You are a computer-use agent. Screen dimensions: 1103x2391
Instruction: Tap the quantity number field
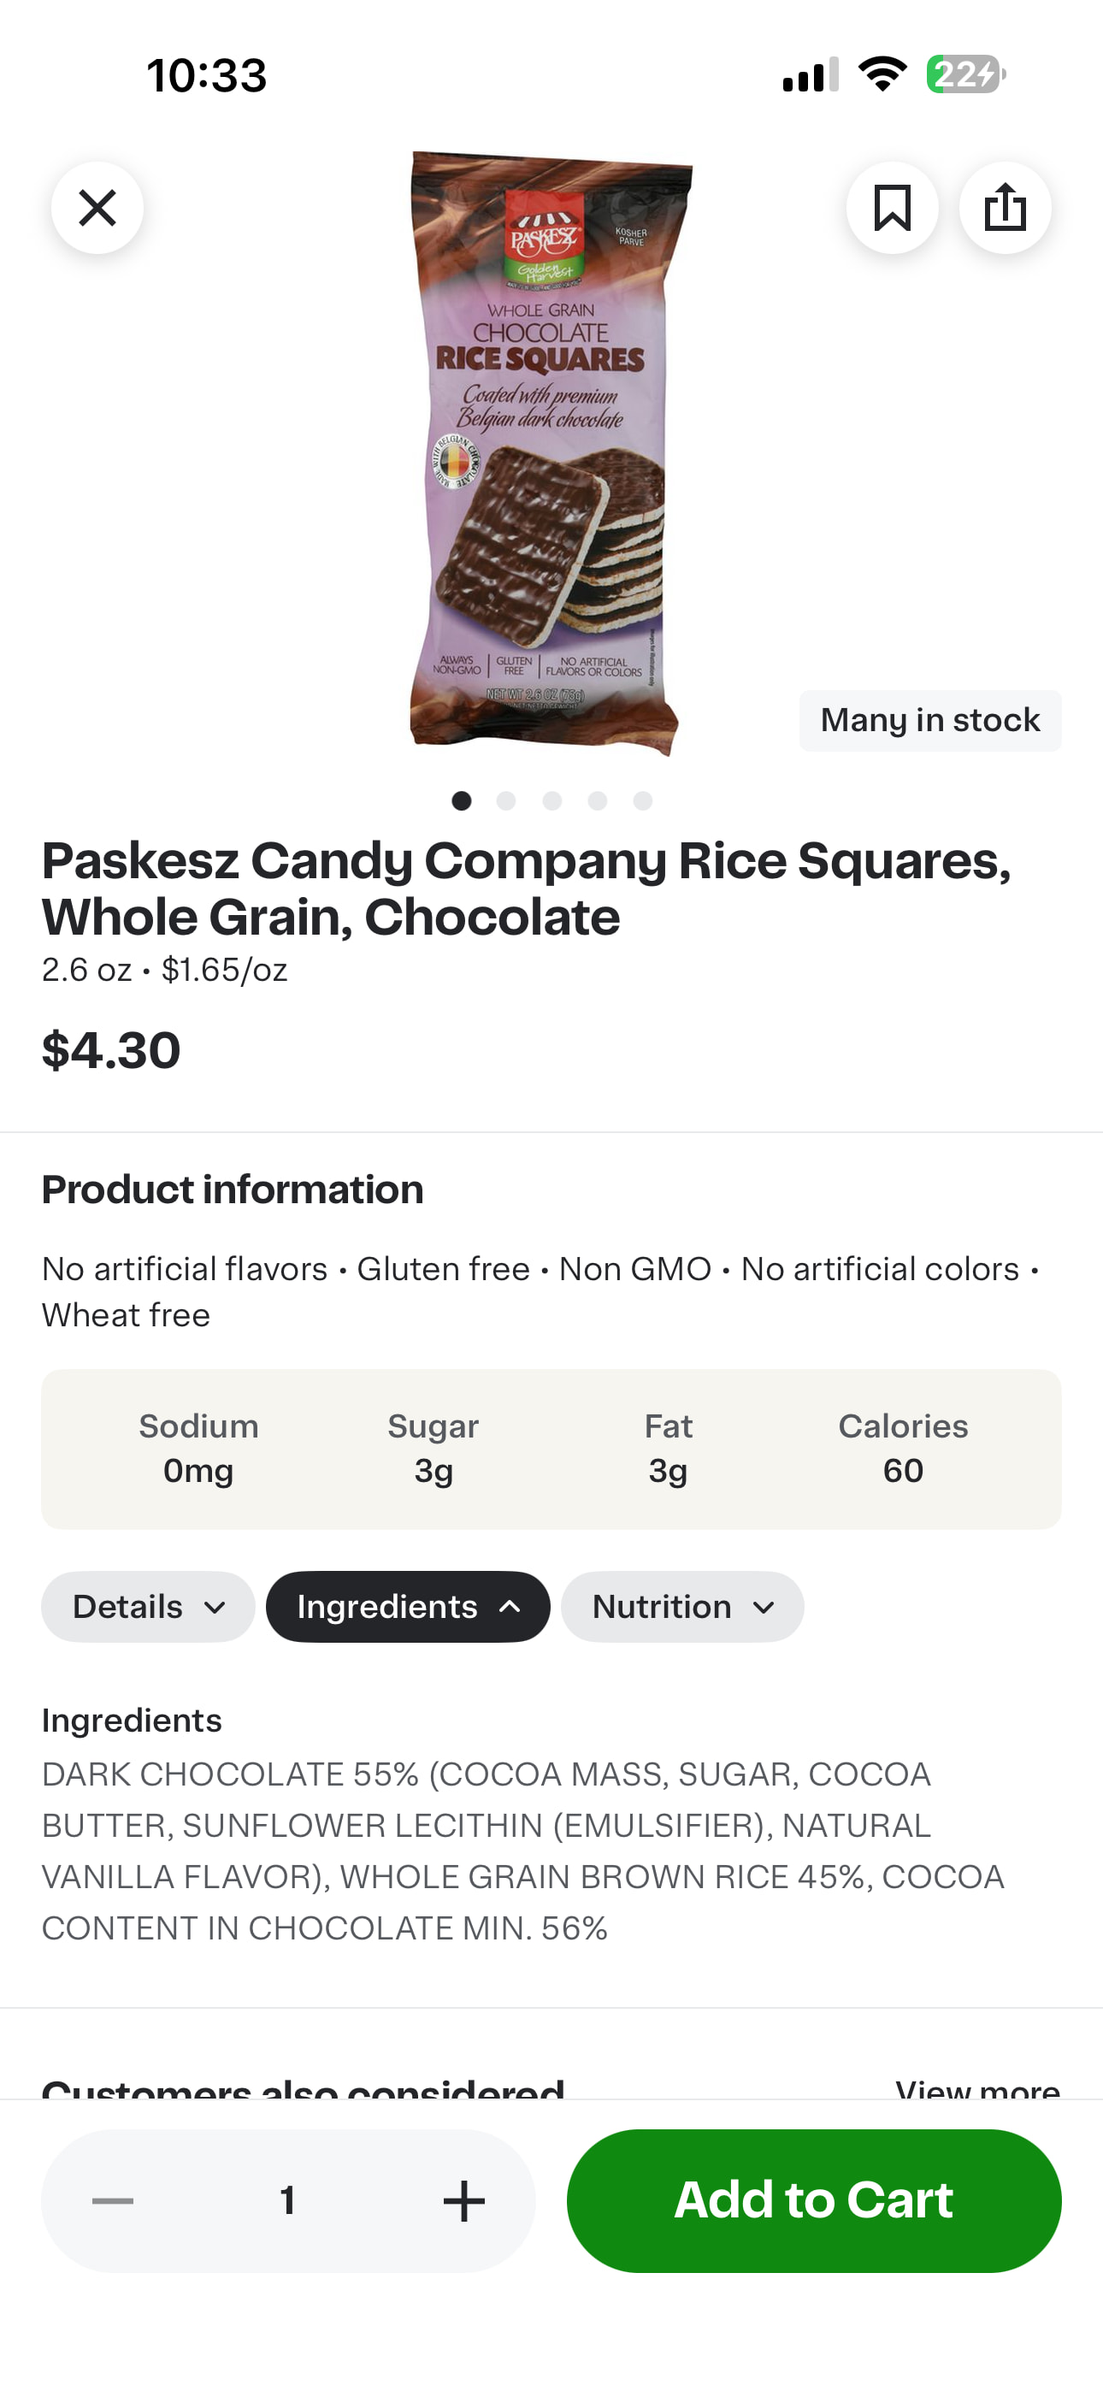click(288, 2200)
